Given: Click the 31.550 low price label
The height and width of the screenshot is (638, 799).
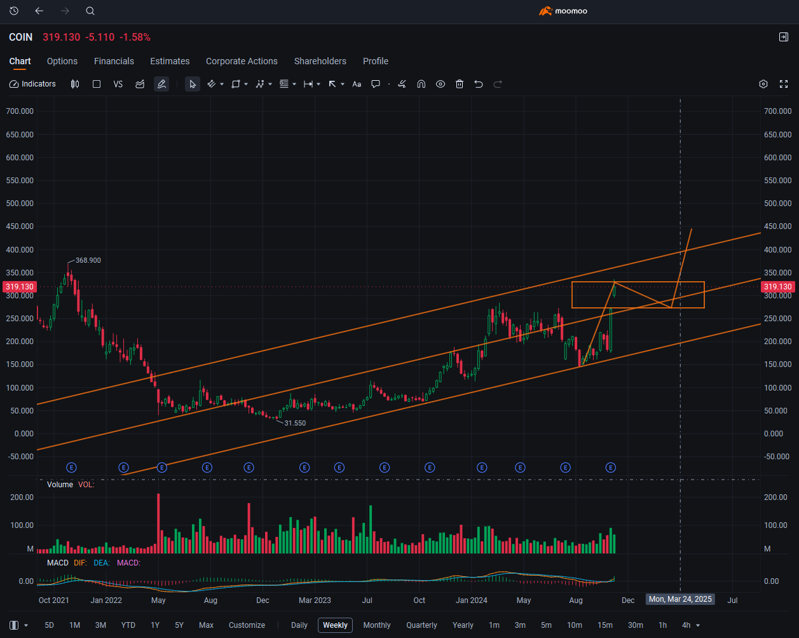Looking at the screenshot, I should tap(295, 423).
